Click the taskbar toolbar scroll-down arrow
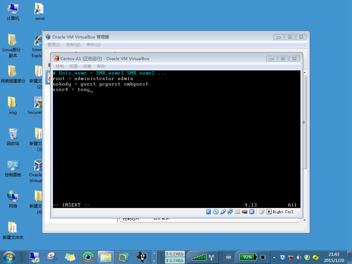Viewport: 352px width, 264px height. point(154,261)
